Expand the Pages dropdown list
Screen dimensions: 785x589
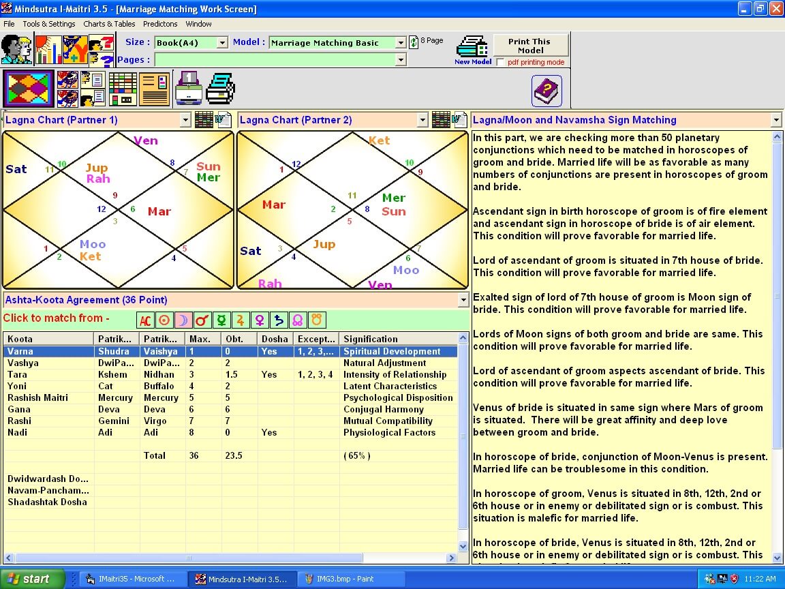coord(400,59)
